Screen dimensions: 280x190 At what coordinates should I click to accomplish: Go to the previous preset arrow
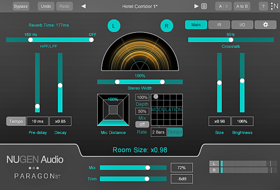point(84,6)
